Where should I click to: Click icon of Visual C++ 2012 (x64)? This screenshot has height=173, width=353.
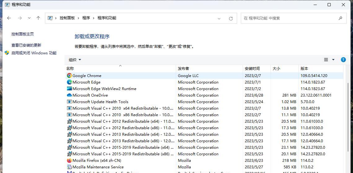69,121
